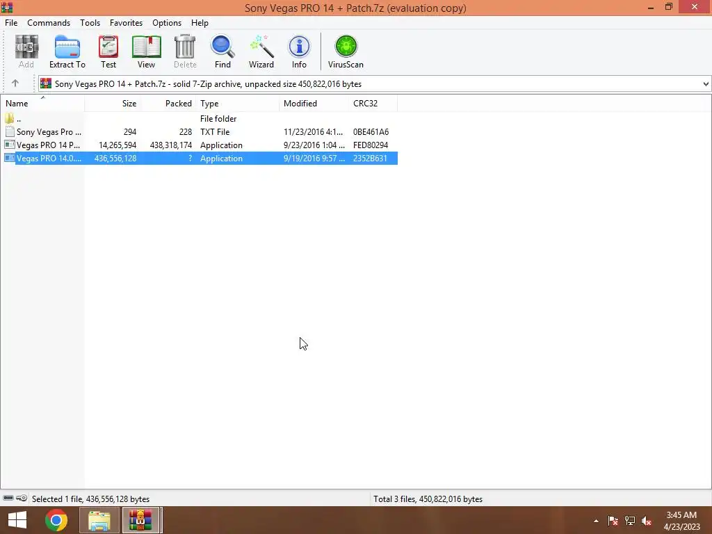Sort by CRC32 column header

pyautogui.click(x=373, y=103)
